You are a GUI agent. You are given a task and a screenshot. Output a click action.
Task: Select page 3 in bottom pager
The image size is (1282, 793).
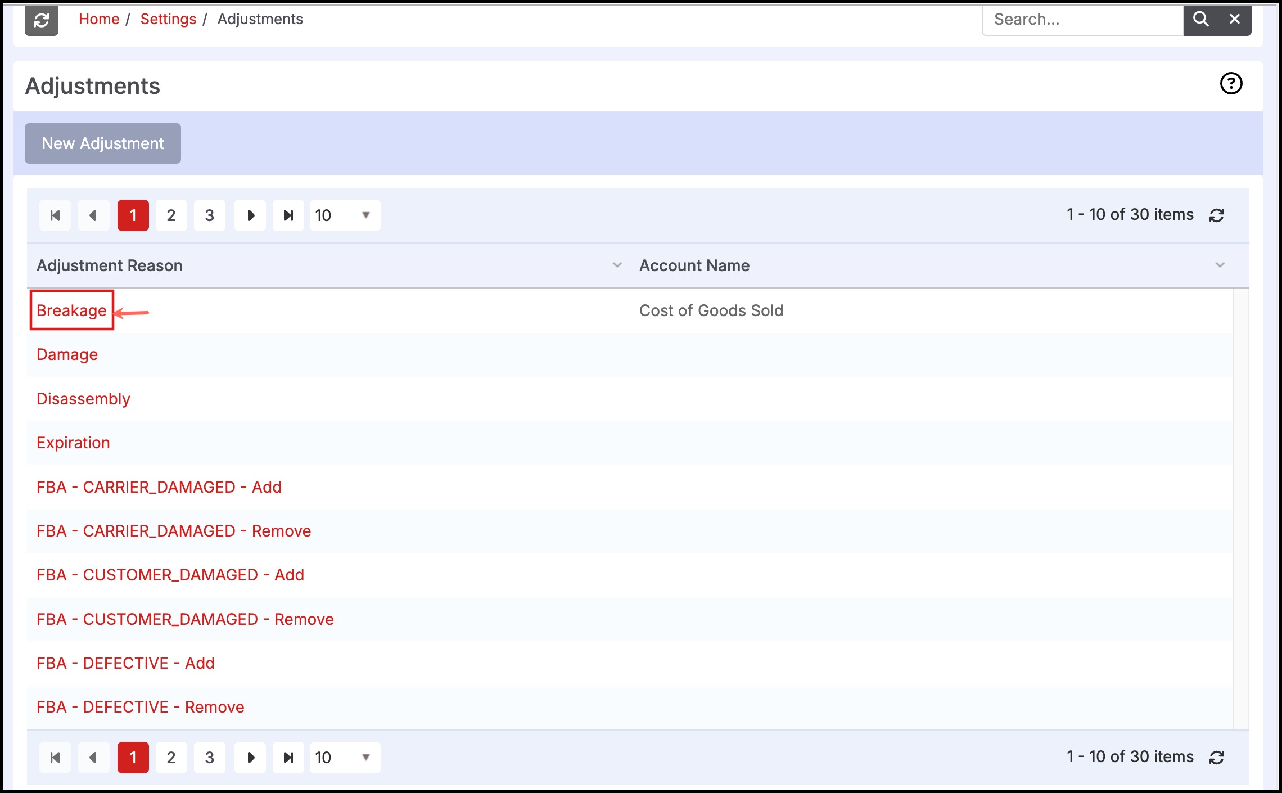tap(210, 758)
